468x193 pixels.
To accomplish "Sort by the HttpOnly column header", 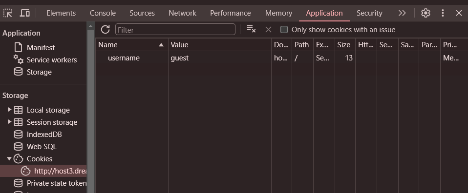I will [x=366, y=45].
